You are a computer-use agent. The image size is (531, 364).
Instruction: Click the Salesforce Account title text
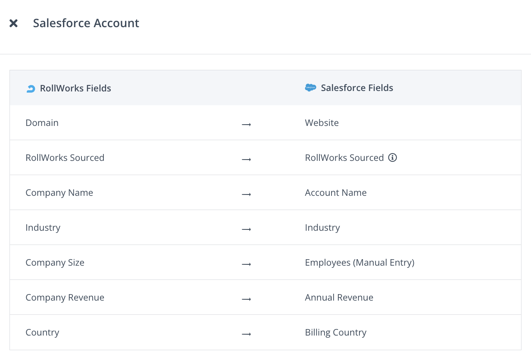coord(86,23)
